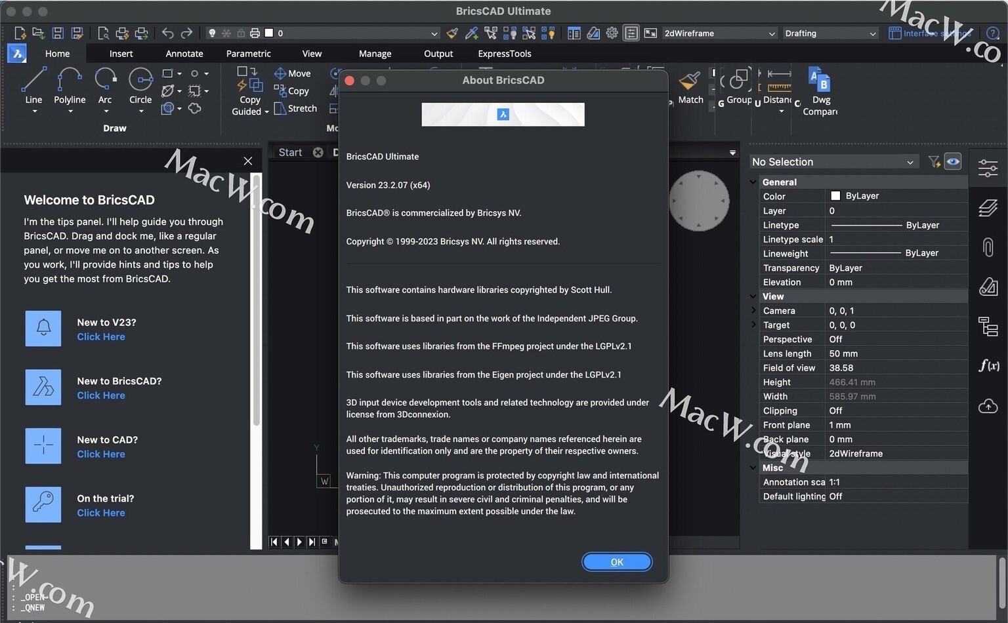Click the Revision cloud tool icon
The height and width of the screenshot is (623, 1008).
pos(195,108)
